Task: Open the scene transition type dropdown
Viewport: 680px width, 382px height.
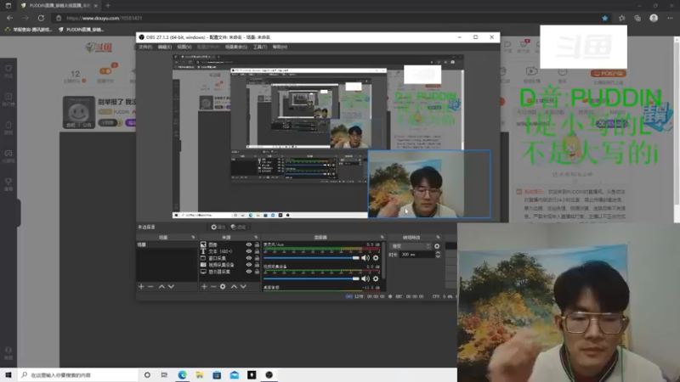Action: tap(411, 246)
